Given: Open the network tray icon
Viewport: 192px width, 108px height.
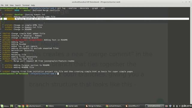Looking at the screenshot, I should [x=180, y=106].
